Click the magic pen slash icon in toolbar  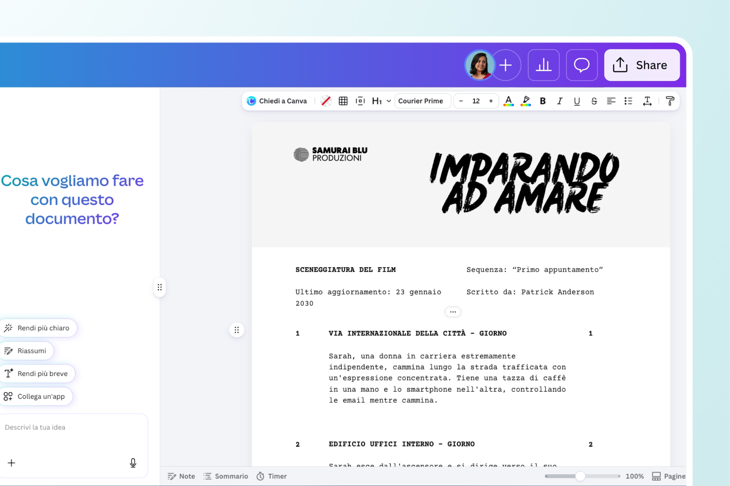(326, 101)
